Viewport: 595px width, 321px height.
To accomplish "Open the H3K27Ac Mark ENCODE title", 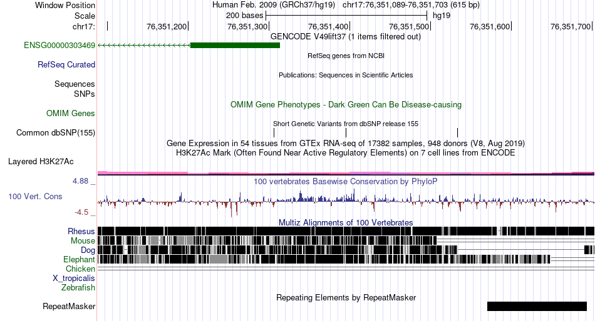I will click(x=346, y=153).
